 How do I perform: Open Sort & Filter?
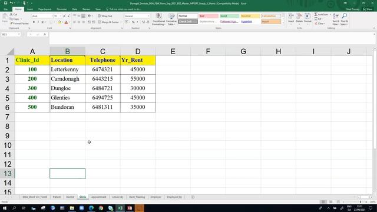click(336, 19)
